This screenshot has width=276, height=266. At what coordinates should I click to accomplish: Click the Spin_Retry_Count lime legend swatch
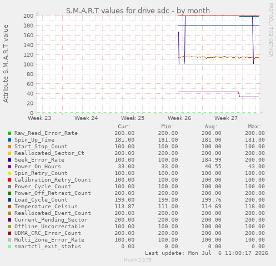pos(9,173)
